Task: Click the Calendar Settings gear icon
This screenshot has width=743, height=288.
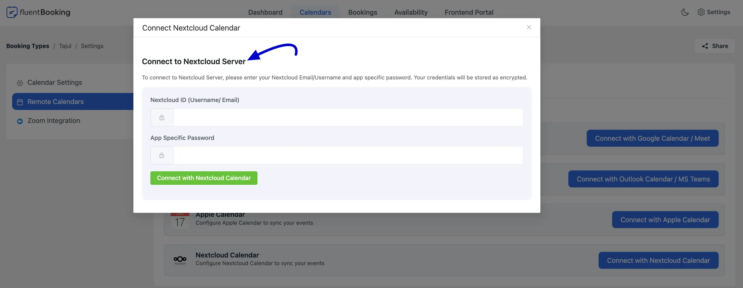Action: (x=20, y=83)
